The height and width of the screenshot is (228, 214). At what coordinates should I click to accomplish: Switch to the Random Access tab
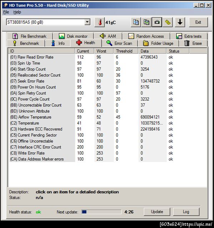click(146, 36)
